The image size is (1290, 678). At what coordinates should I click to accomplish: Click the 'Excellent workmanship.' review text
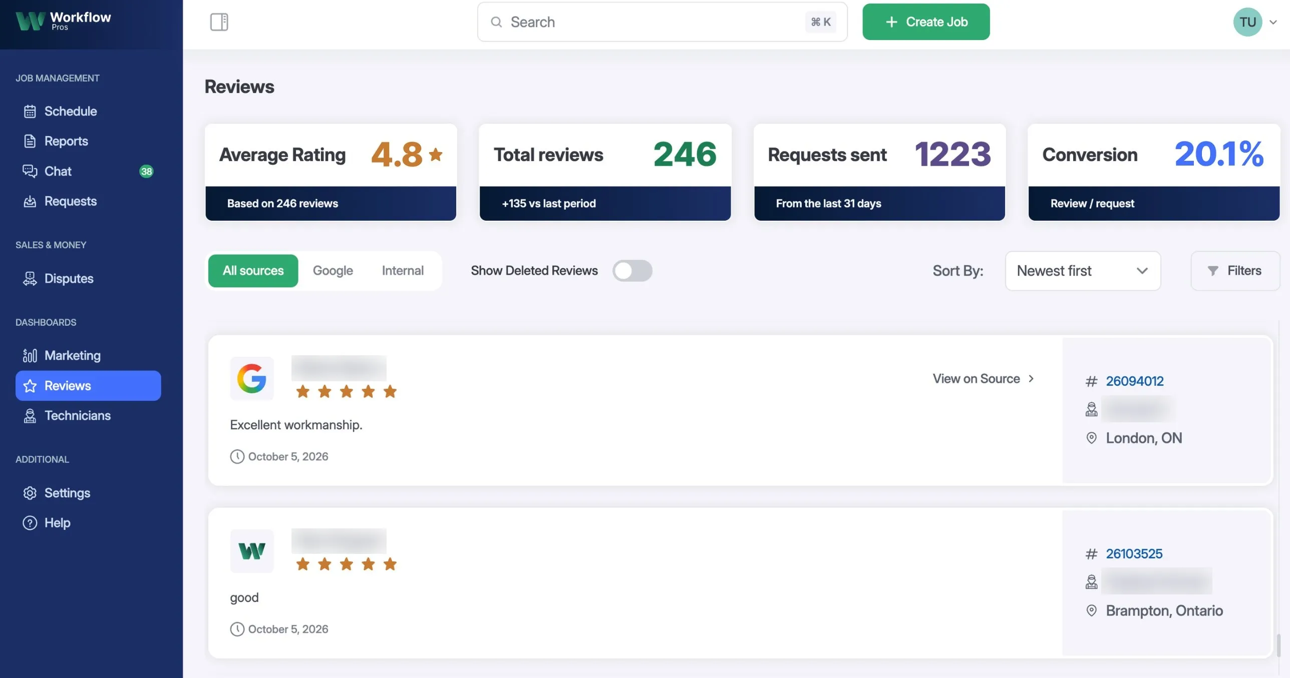point(296,425)
